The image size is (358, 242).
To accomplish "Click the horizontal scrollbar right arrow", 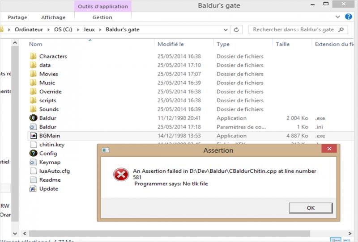I will point(350,234).
